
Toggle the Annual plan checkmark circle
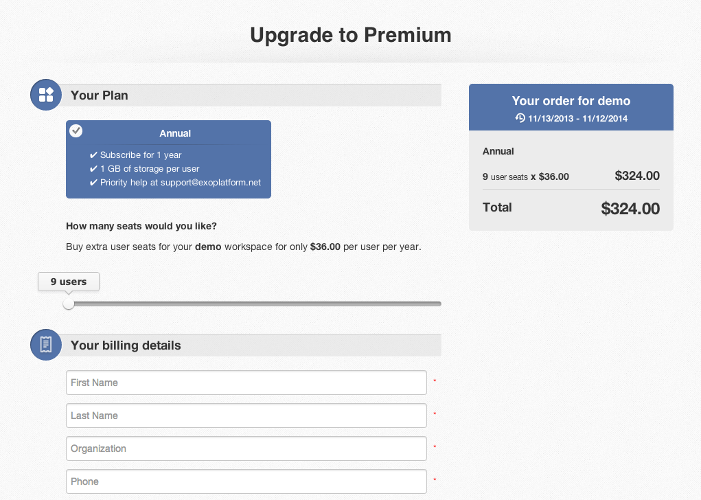tap(76, 131)
